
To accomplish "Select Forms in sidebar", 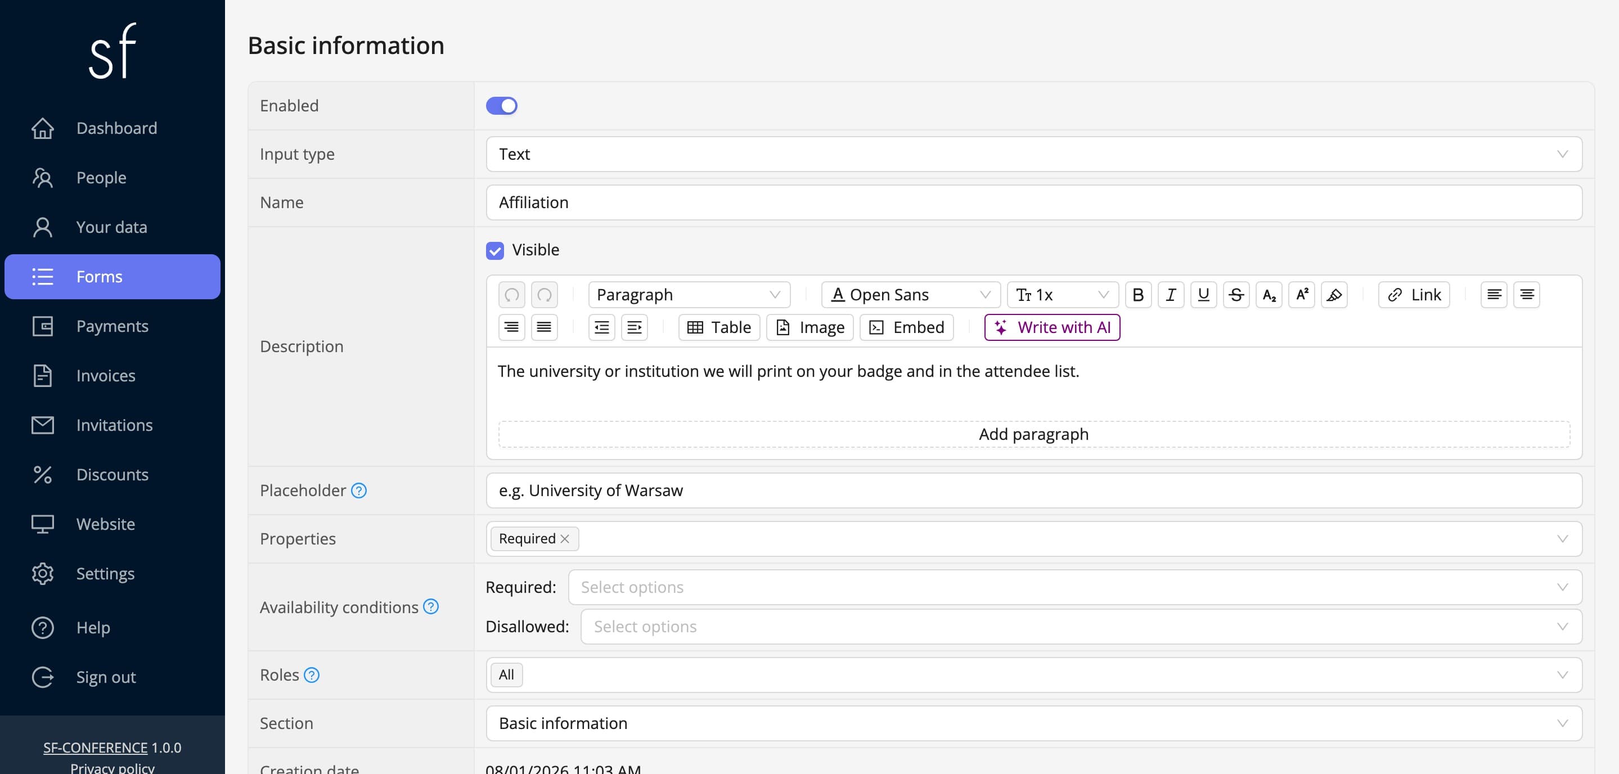I will [x=113, y=277].
